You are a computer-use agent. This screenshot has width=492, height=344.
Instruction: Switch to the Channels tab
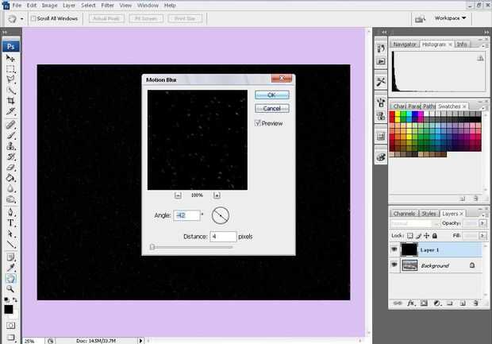point(404,213)
